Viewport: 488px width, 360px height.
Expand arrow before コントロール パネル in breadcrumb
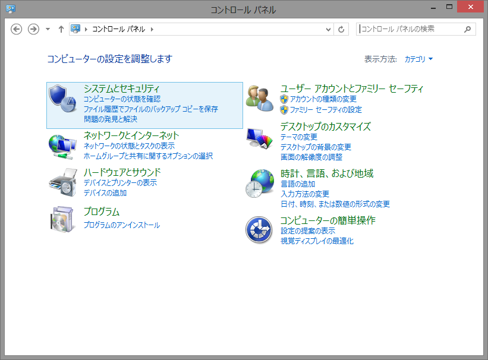click(86, 29)
